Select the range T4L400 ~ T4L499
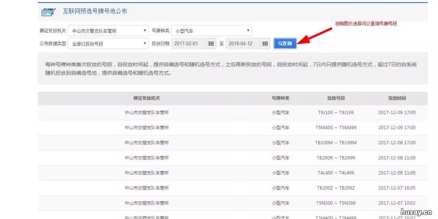This screenshot has width=438, height=219. [x=336, y=173]
